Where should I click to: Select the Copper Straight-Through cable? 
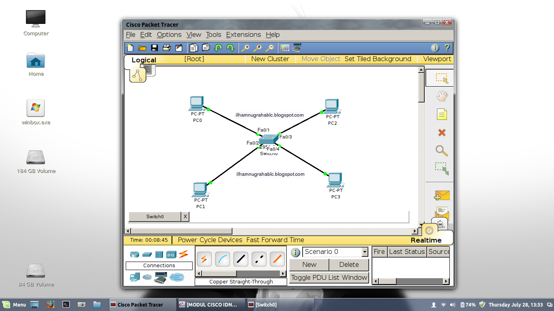(240, 259)
